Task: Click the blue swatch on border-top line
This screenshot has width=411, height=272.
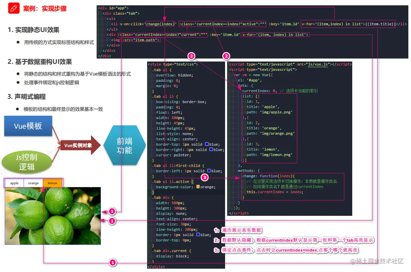Action: pyautogui.click(x=207, y=144)
